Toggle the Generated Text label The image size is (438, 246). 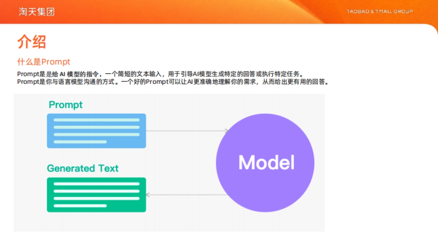82,168
